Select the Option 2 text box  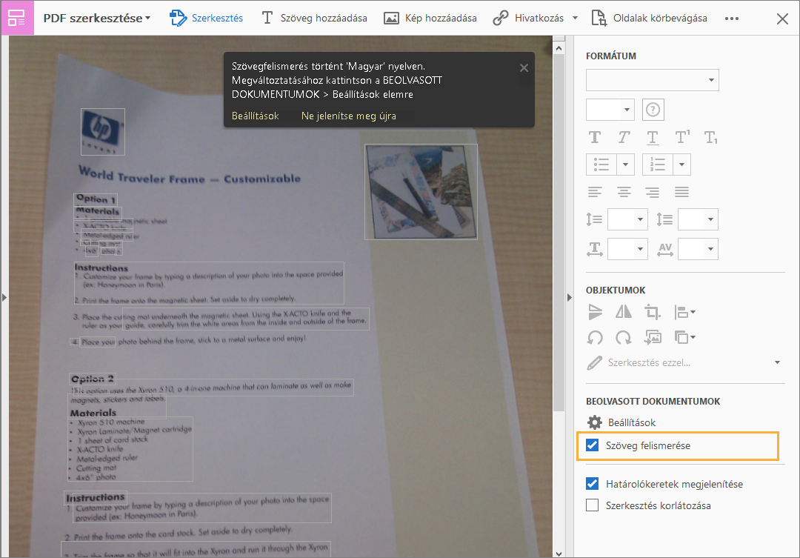(93, 379)
